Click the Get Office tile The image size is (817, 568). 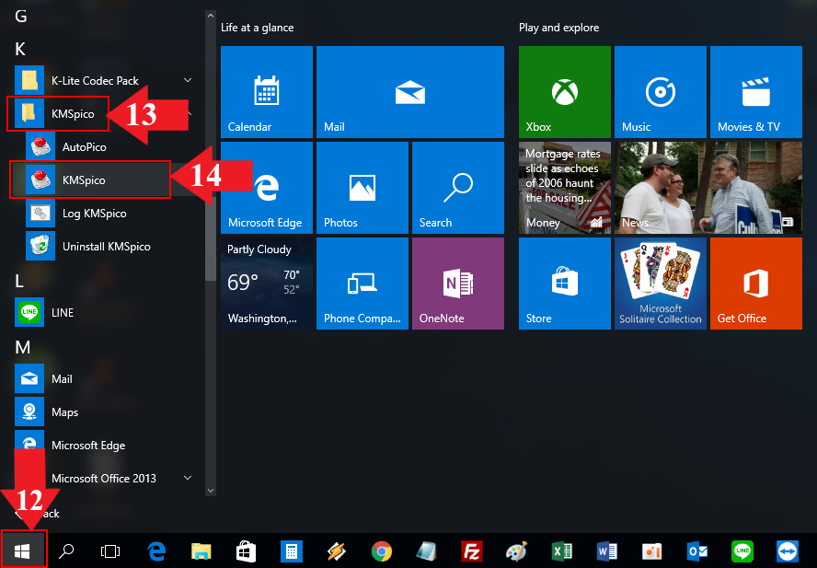point(756,284)
